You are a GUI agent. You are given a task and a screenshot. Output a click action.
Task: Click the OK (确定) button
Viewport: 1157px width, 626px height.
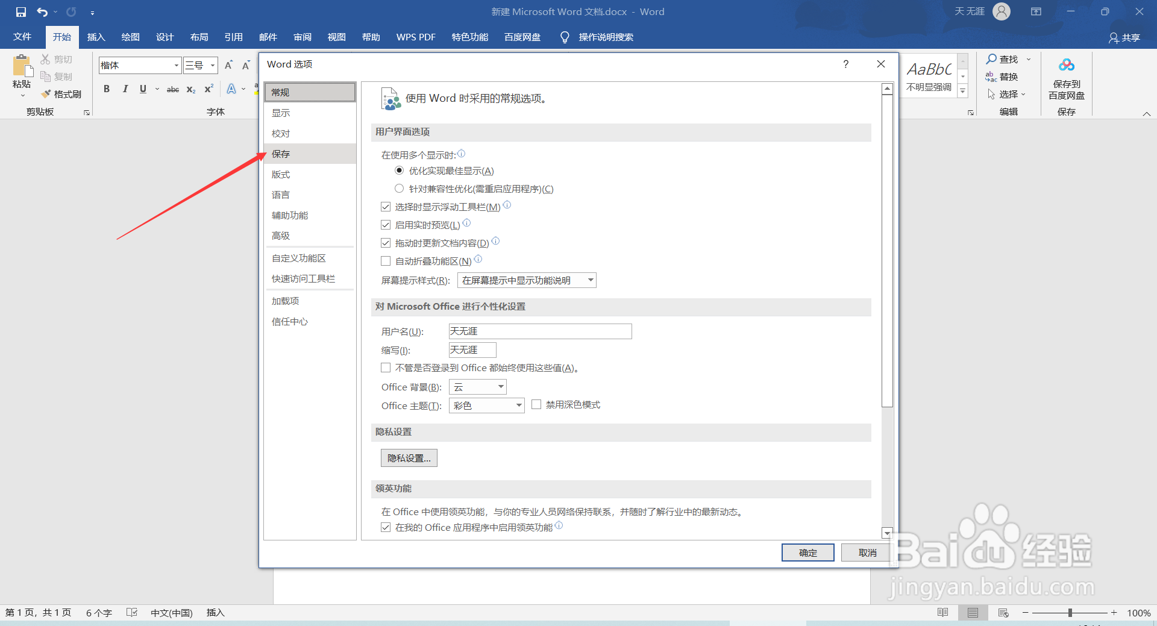808,552
